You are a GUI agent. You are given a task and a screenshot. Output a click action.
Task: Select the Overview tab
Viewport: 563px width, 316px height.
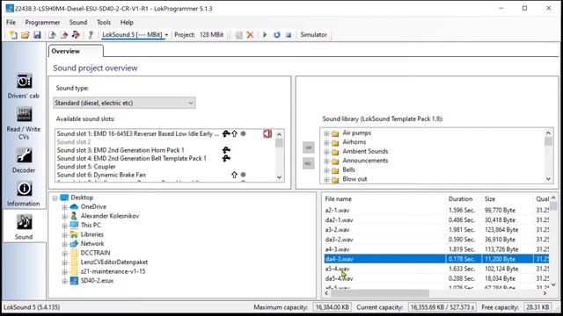point(76,51)
